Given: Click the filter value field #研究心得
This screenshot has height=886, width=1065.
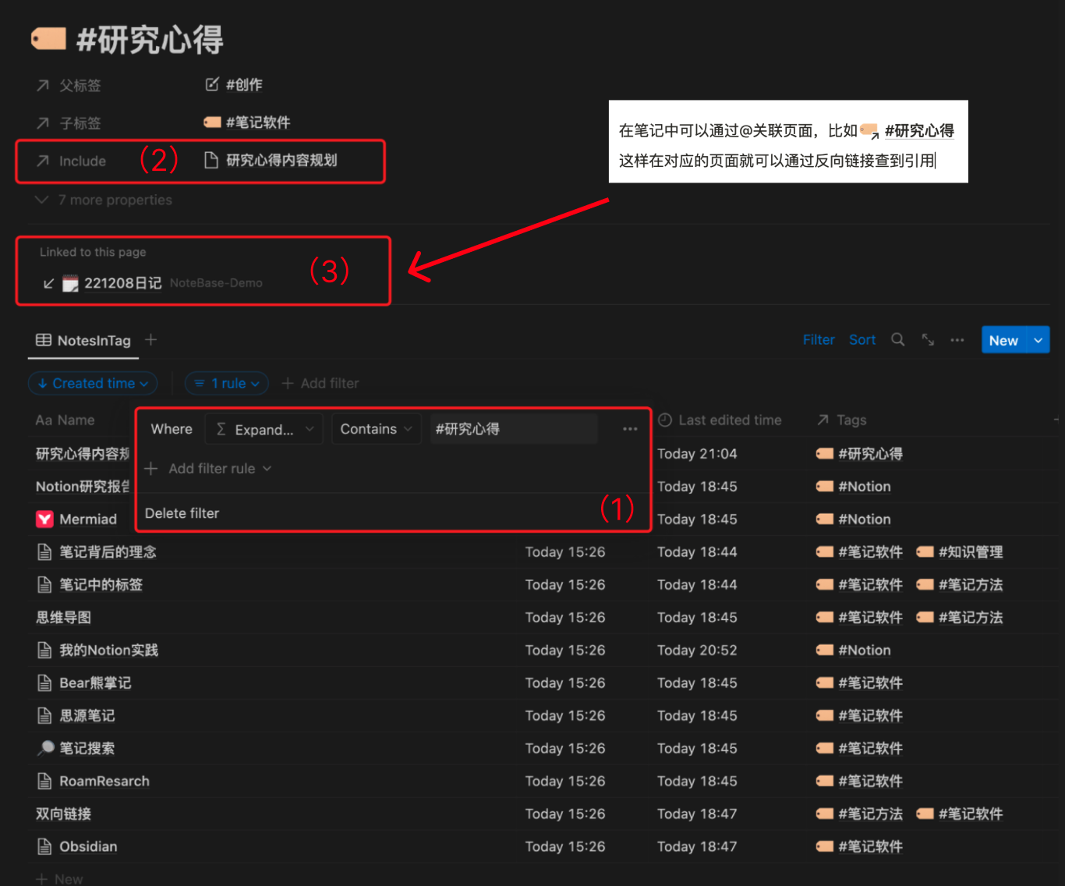Looking at the screenshot, I should 514,429.
